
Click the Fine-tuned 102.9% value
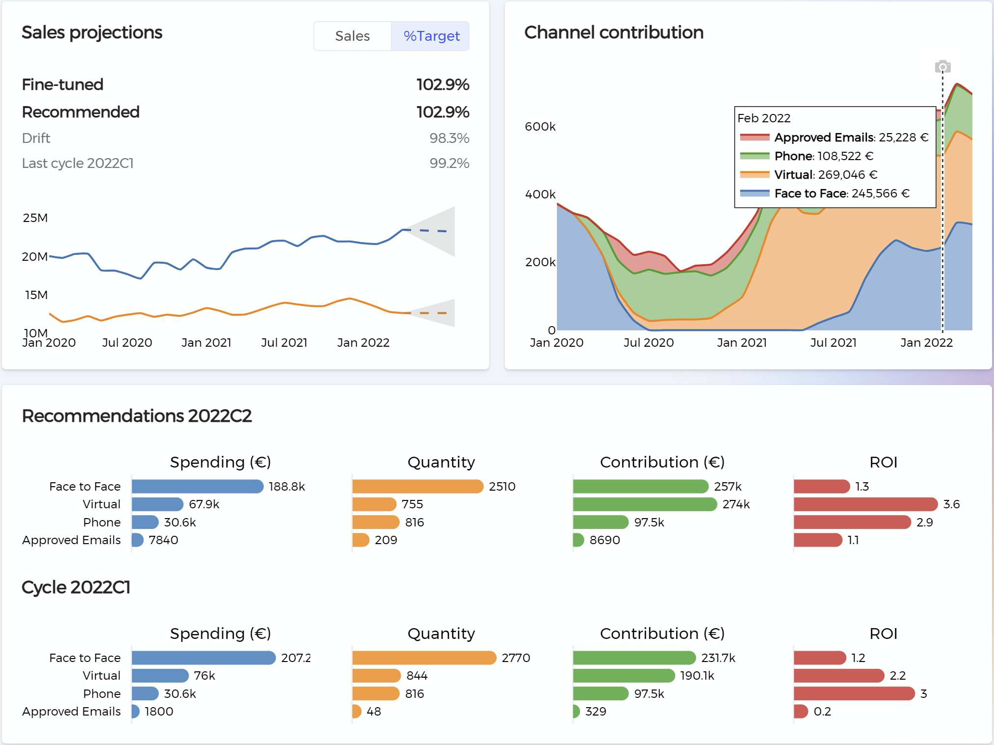pyautogui.click(x=442, y=84)
